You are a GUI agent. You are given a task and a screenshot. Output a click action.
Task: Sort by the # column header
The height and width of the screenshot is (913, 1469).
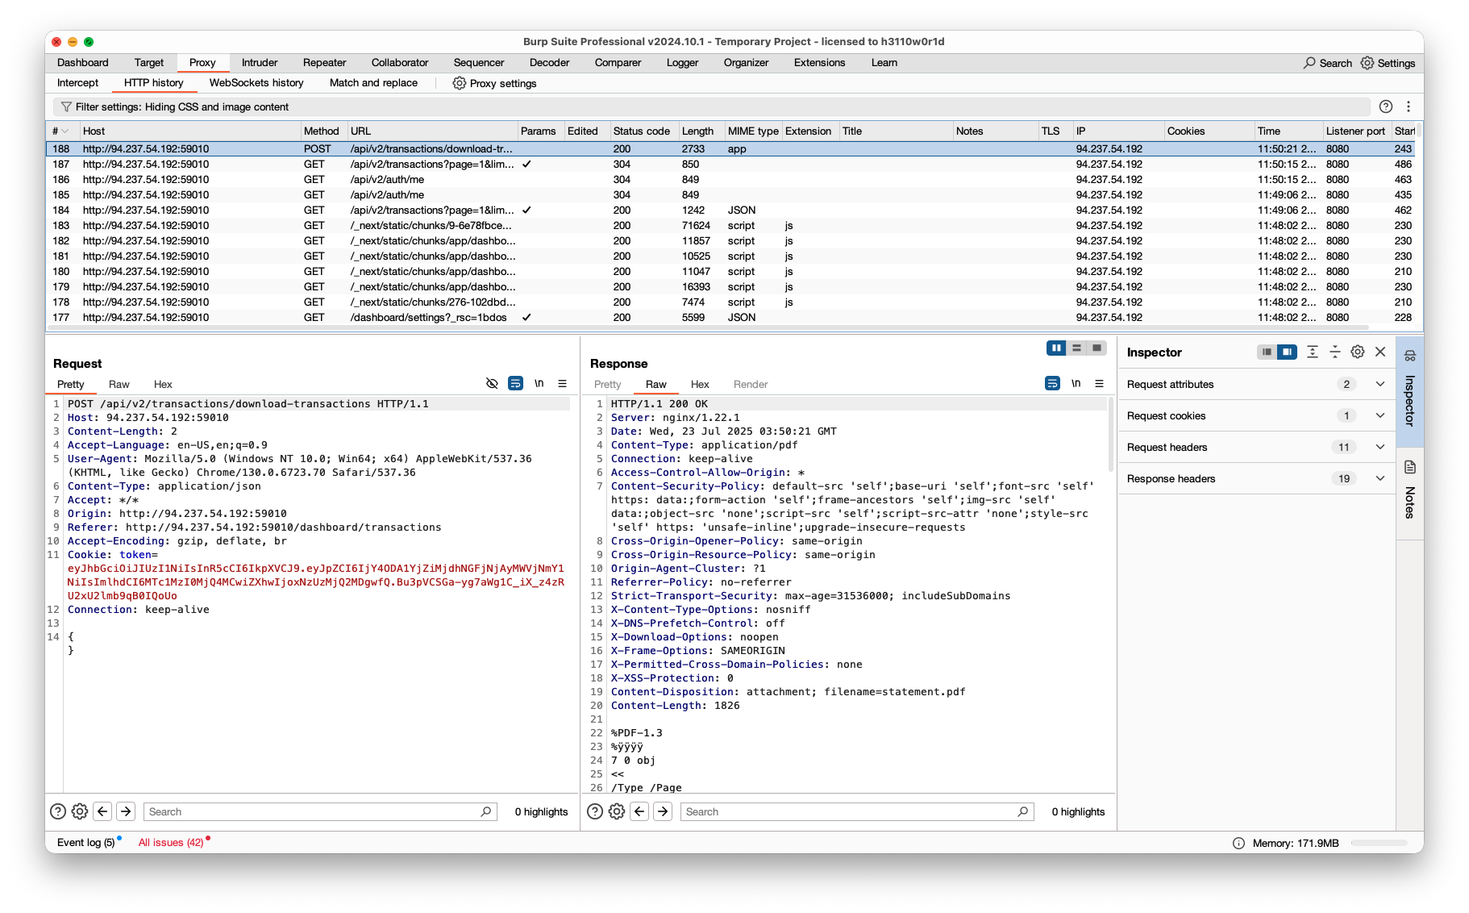tap(61, 131)
